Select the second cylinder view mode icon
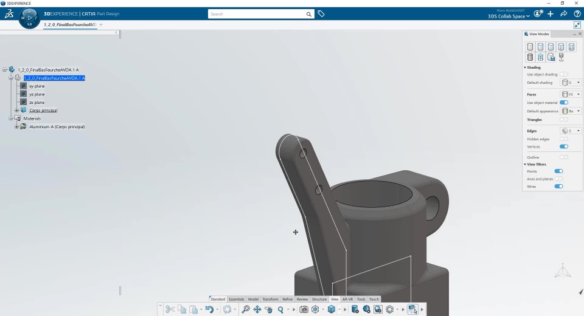 pos(540,47)
